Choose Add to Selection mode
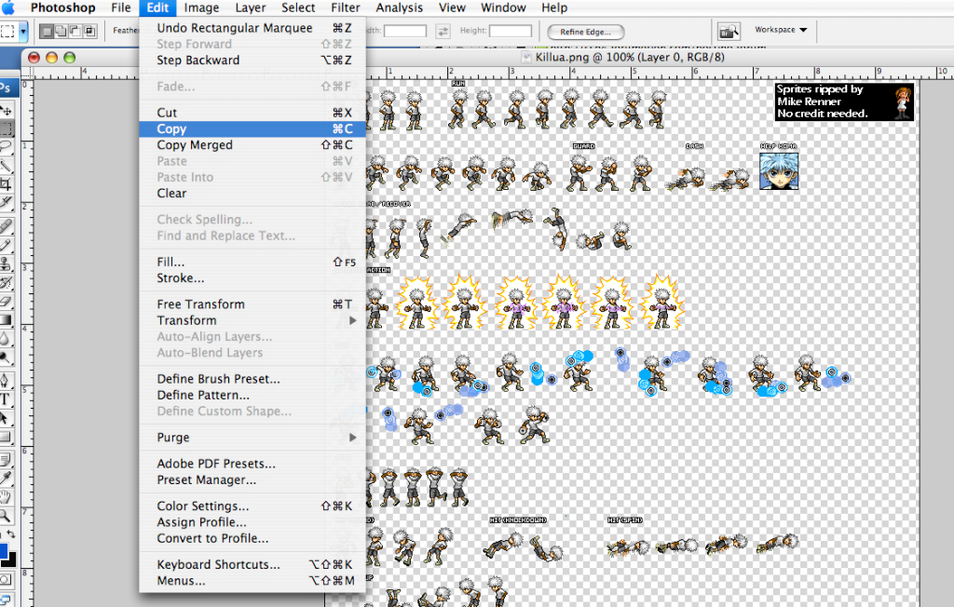The width and height of the screenshot is (954, 607). tap(61, 31)
